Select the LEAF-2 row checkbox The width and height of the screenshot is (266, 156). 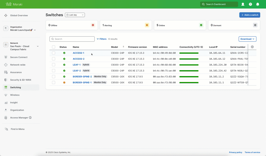click(54, 71)
